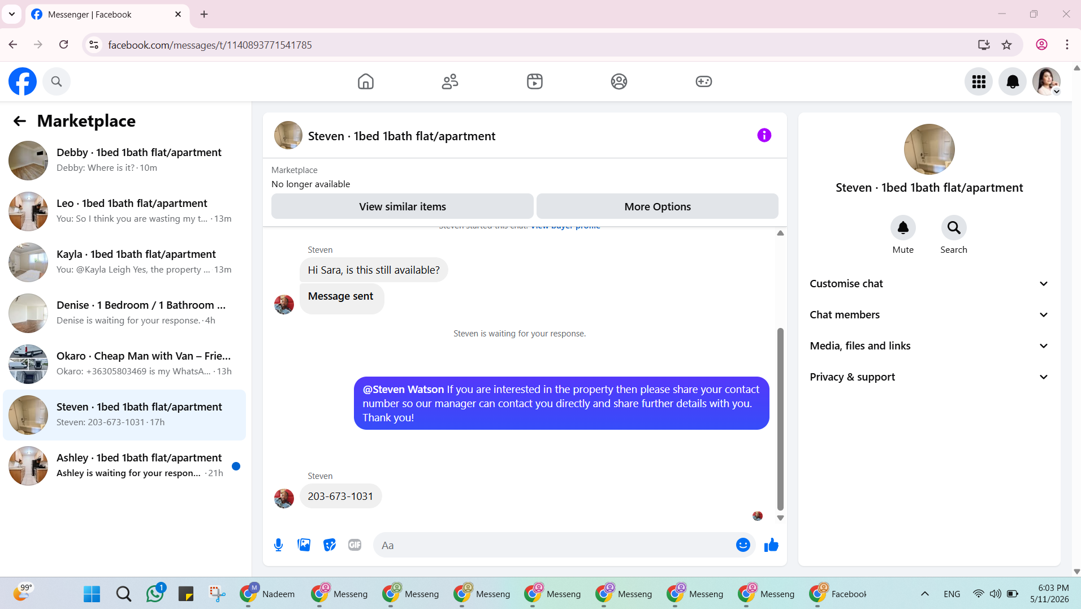This screenshot has height=609, width=1081.
Task: View site information icon in address bar
Action: point(94,45)
